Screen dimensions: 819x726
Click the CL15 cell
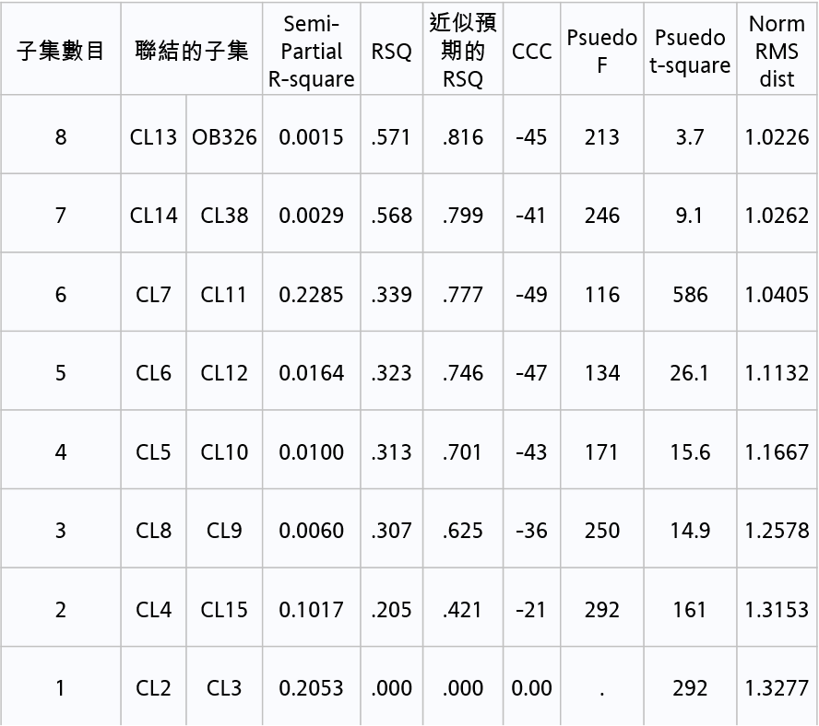(224, 610)
